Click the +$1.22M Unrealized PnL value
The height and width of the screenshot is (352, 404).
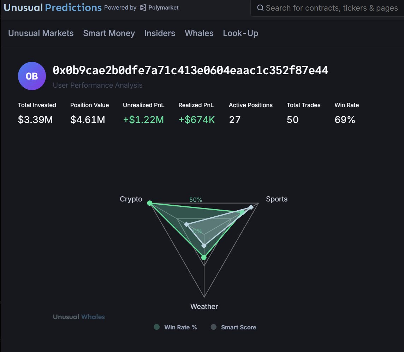143,120
